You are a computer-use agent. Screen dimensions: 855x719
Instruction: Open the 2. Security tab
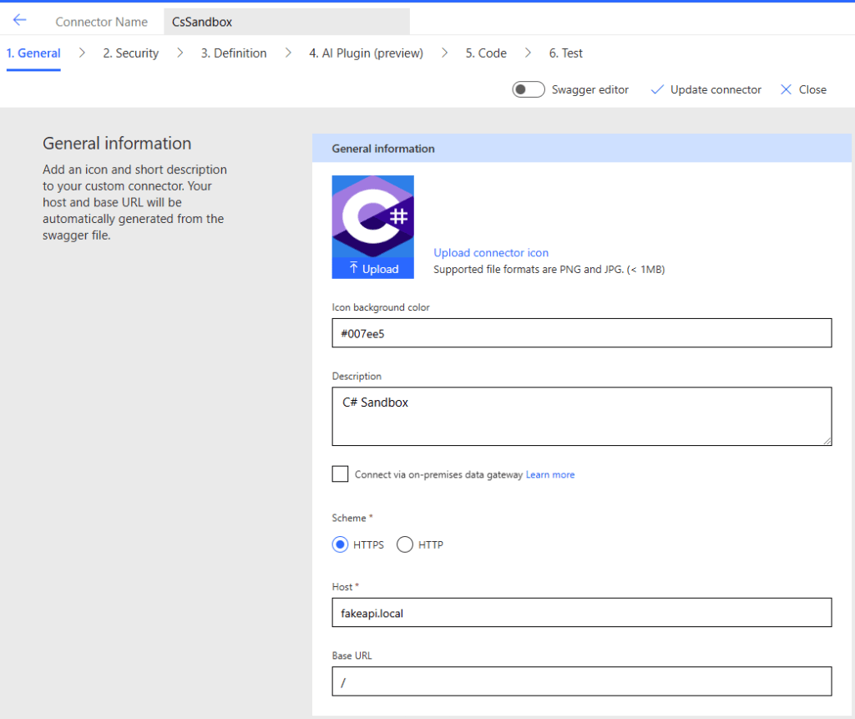tap(130, 53)
